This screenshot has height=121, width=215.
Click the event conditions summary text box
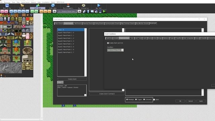coord(72,90)
